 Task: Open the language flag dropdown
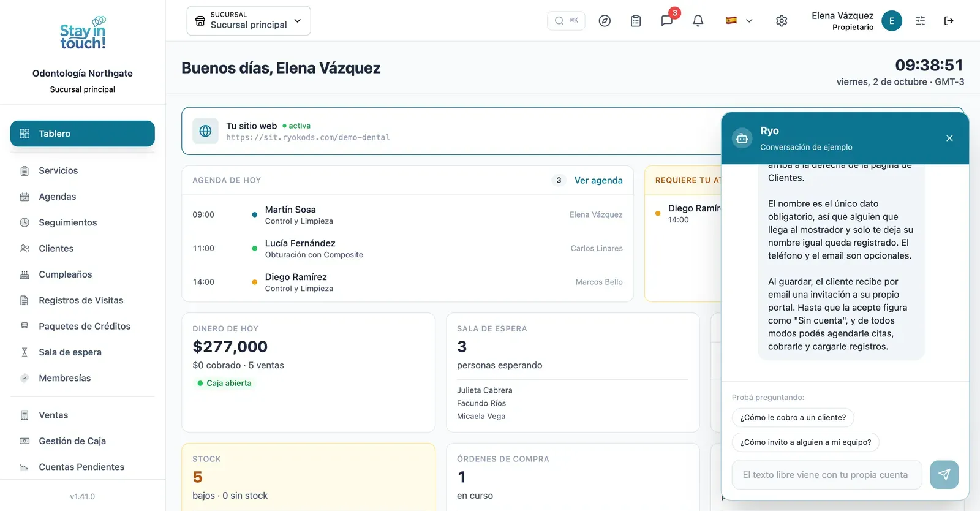click(739, 21)
